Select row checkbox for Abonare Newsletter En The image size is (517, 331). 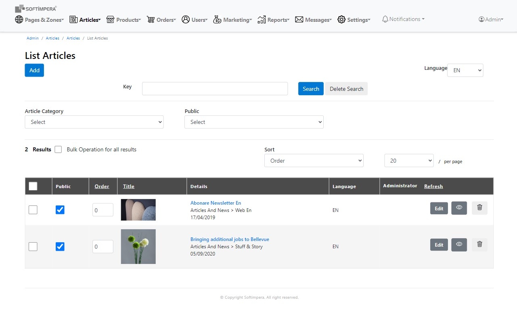click(33, 210)
